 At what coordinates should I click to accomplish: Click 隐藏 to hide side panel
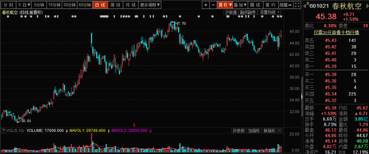[x=286, y=5]
